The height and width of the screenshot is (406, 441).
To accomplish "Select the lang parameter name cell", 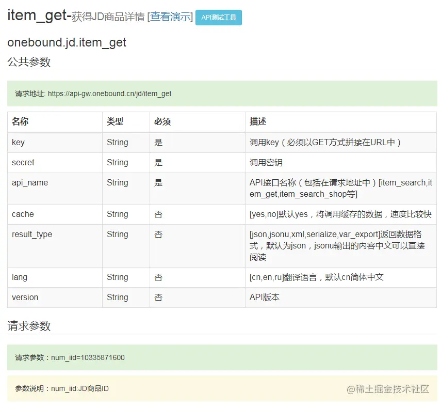I will [55, 277].
